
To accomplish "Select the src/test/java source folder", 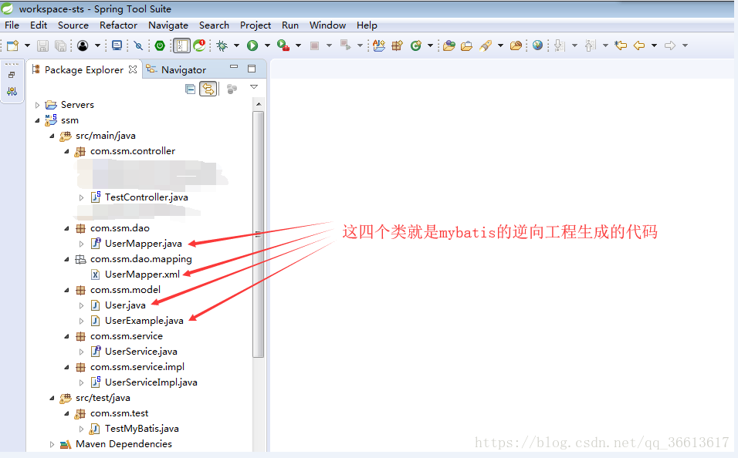I will pos(103,398).
